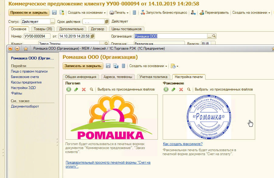Add a new logo with the green plus icon
The width and height of the screenshot is (274, 178).
pyautogui.click(x=69, y=89)
